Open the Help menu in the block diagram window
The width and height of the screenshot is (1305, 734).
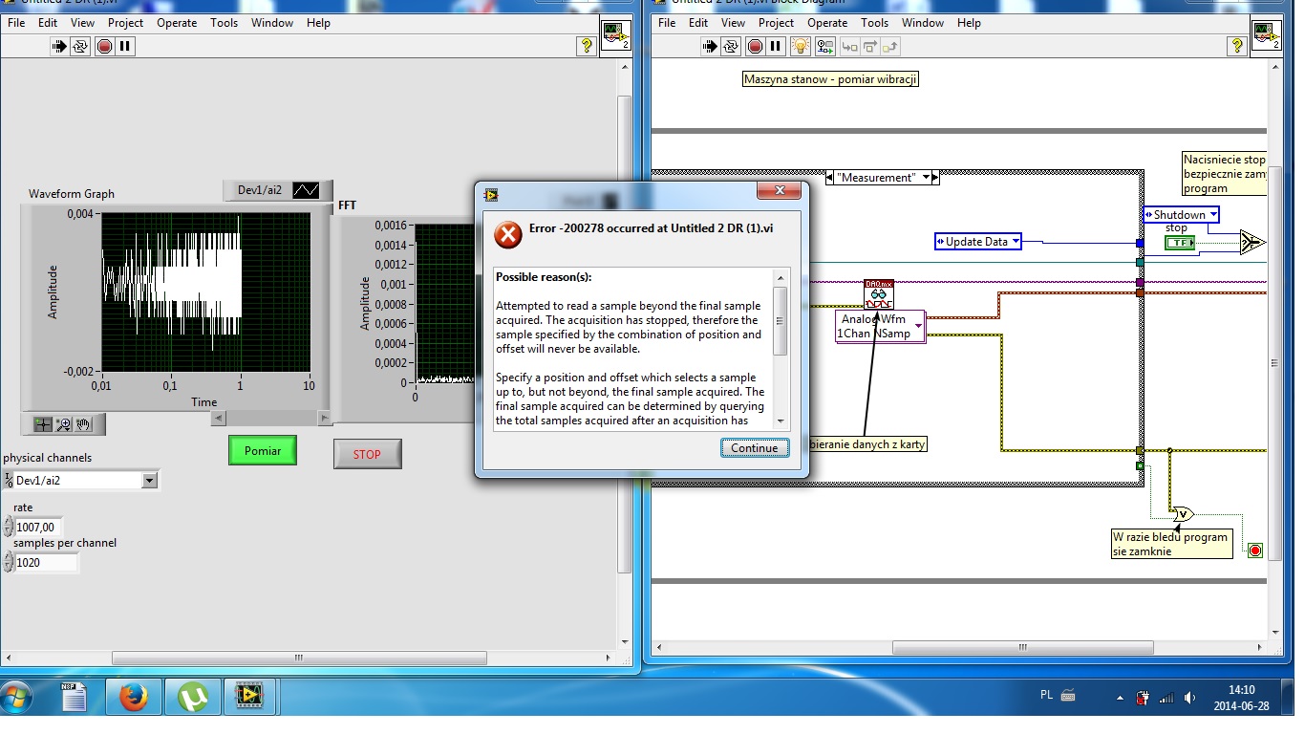coord(969,23)
